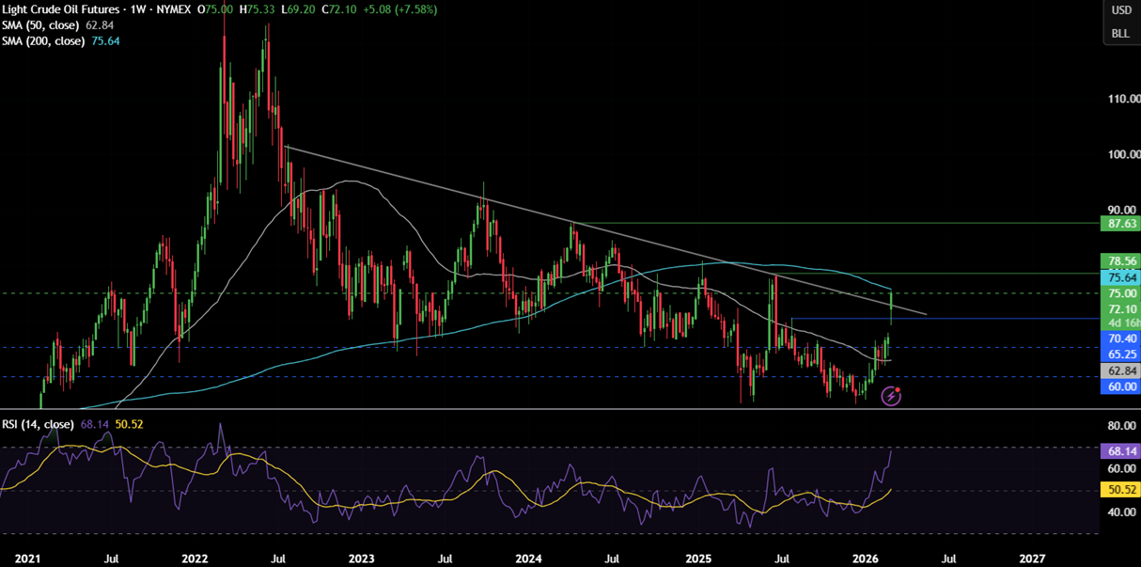Click the purple lightning event icon

(891, 396)
